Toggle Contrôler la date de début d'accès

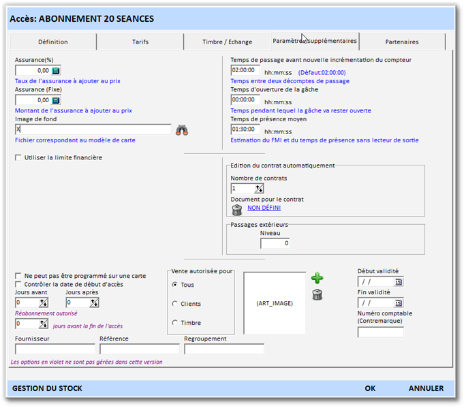18,284
